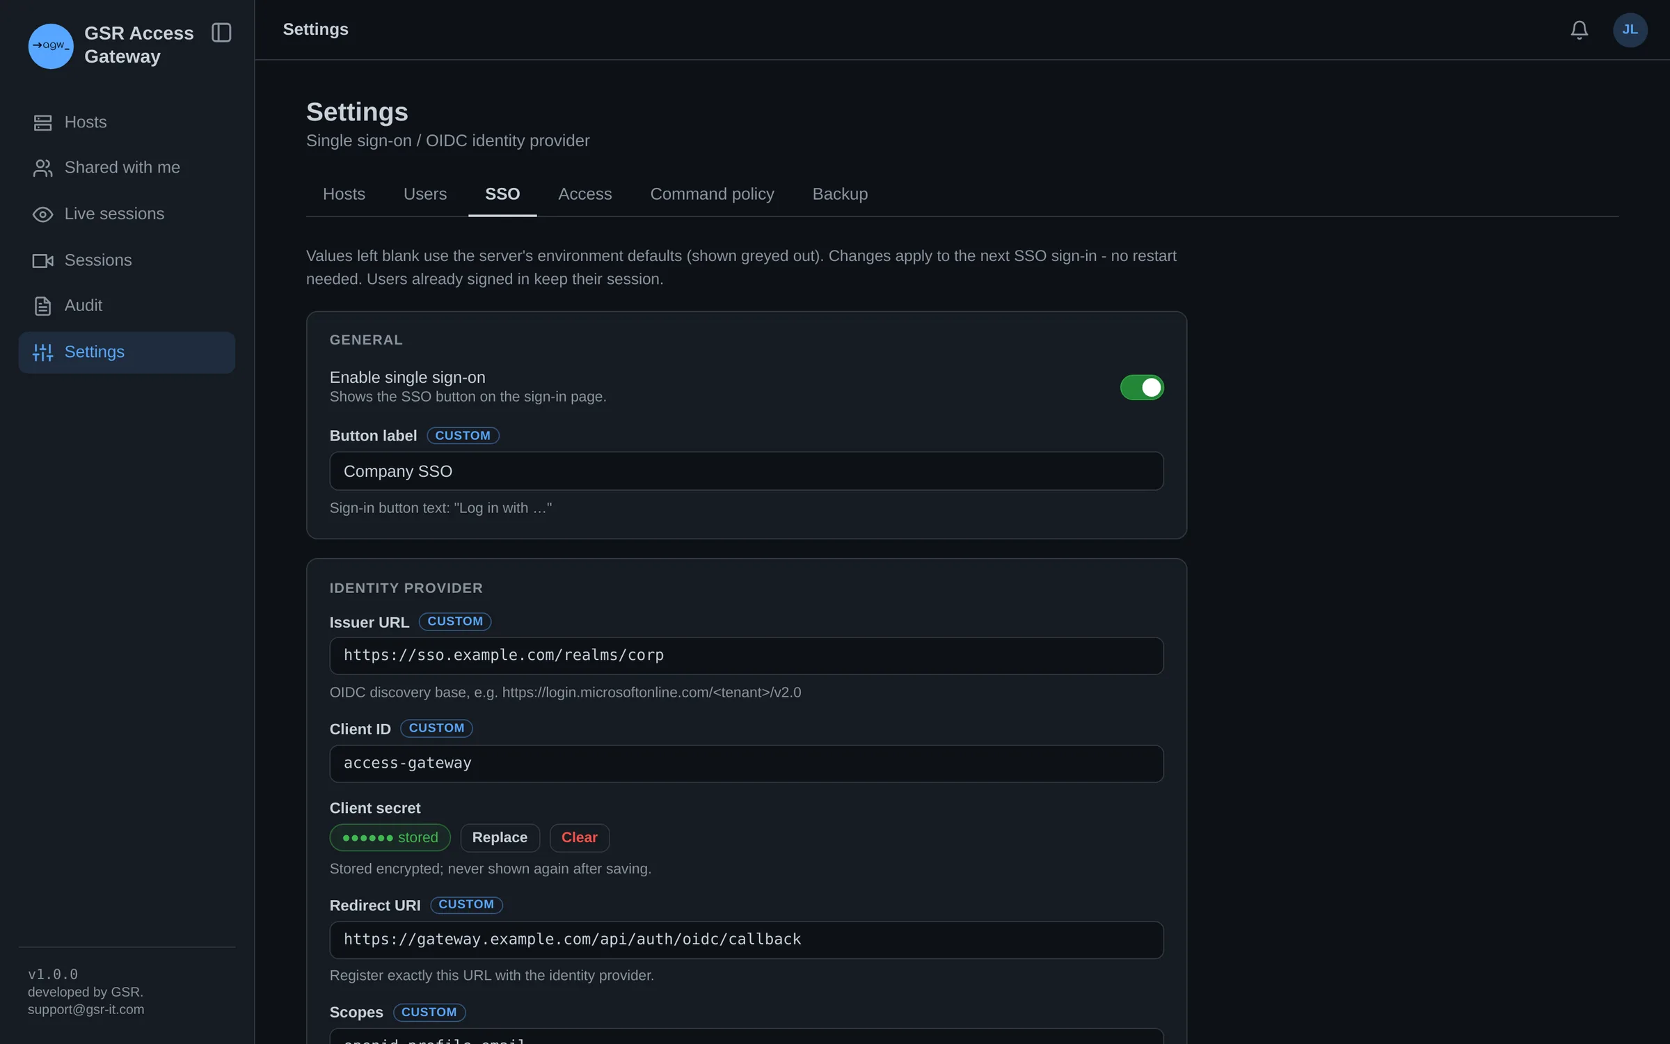This screenshot has width=1670, height=1044.
Task: Click the CUSTOM badge beside Issuer URL
Action: pyautogui.click(x=455, y=622)
